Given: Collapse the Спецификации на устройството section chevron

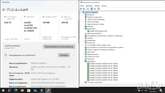Looking at the screenshot, I should [74, 55].
